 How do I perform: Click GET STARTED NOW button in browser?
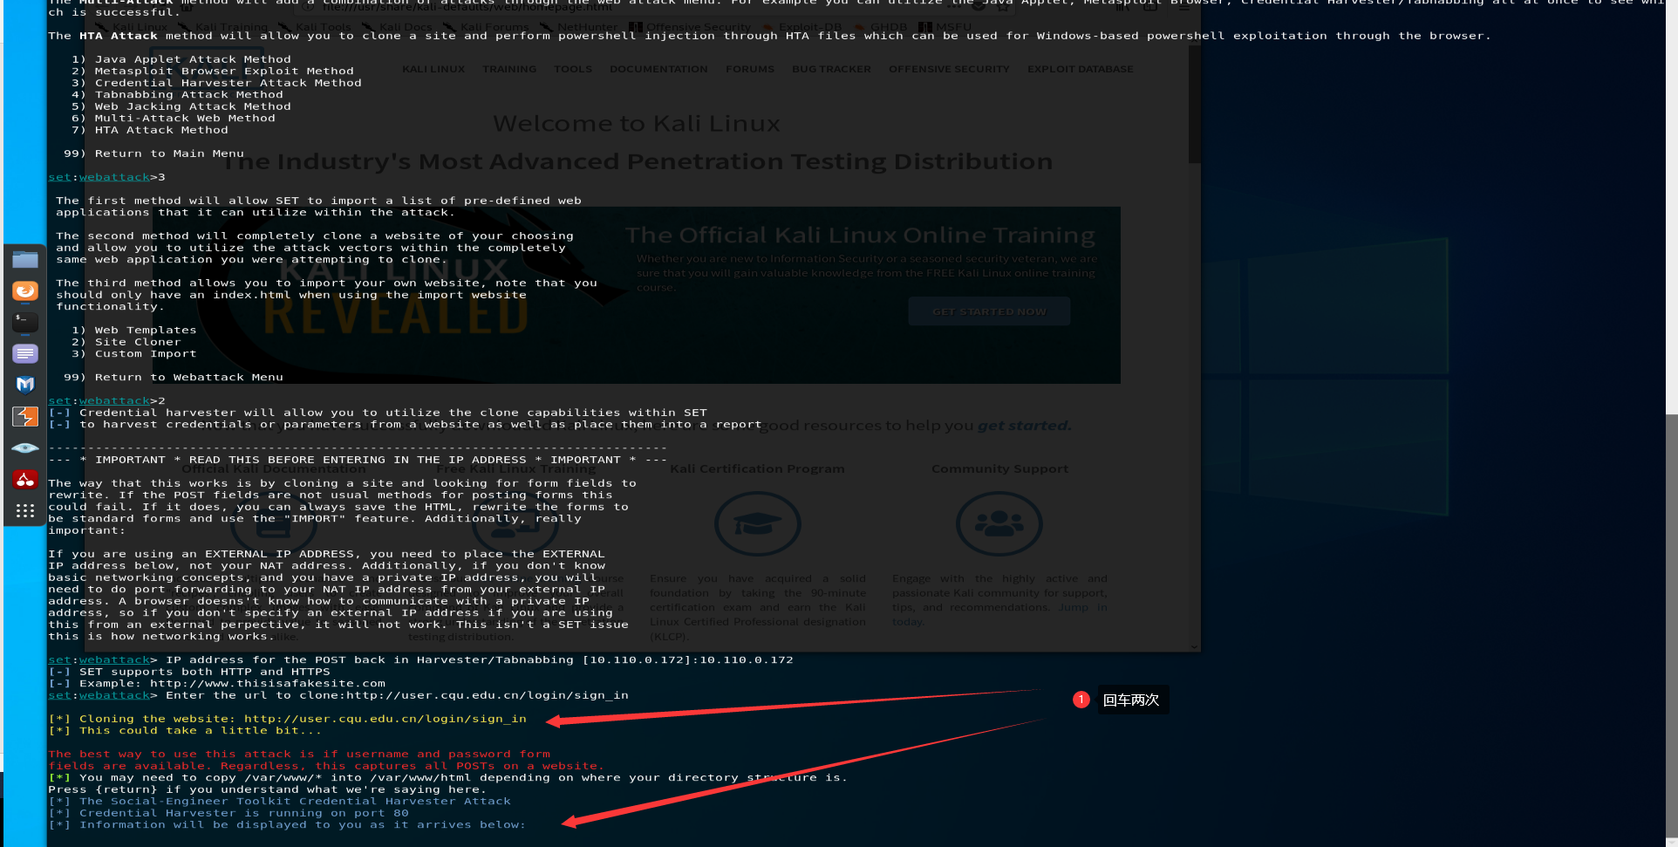pyautogui.click(x=989, y=311)
